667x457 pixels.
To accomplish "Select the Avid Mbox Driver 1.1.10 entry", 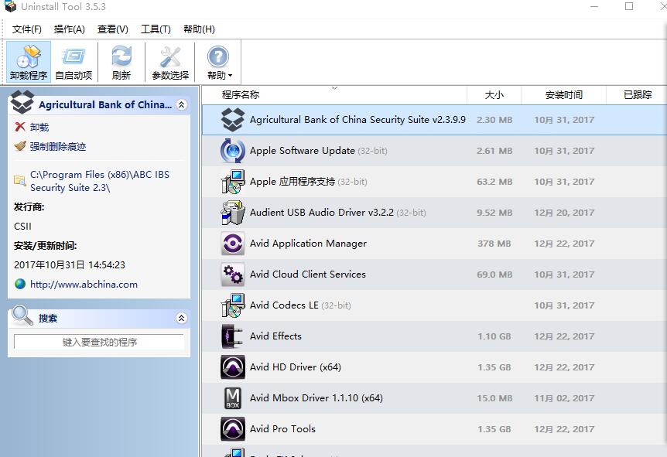I will [x=434, y=398].
